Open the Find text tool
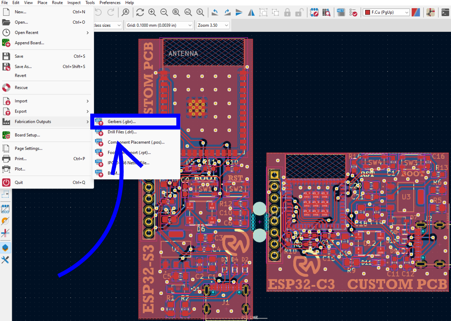 pyautogui.click(x=126, y=12)
